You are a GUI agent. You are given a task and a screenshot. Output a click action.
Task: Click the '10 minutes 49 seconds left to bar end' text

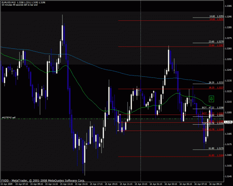[x=19, y=5]
